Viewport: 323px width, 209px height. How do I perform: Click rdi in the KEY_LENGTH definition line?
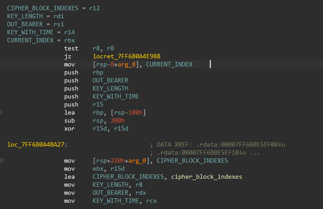point(59,16)
